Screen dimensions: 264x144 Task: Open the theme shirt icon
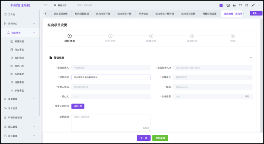pos(240,5)
